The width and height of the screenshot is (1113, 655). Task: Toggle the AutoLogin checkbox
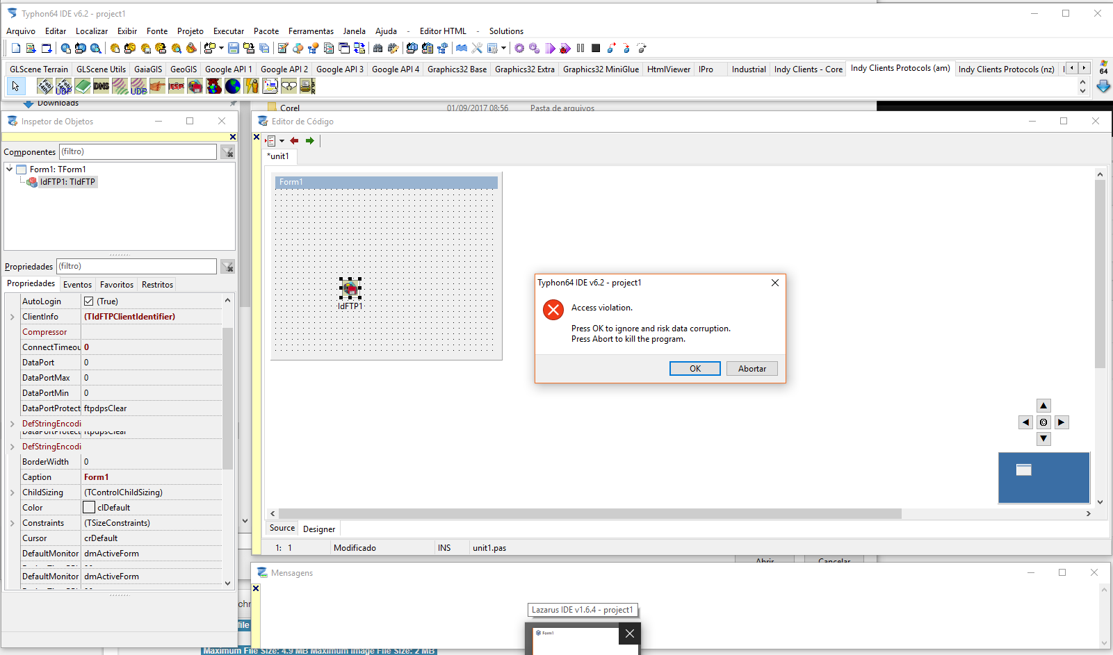(x=88, y=301)
